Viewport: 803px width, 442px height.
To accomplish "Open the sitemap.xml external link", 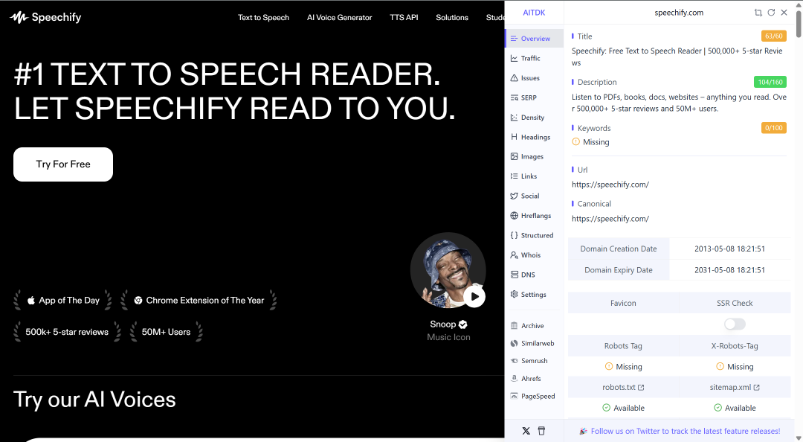I will click(735, 387).
